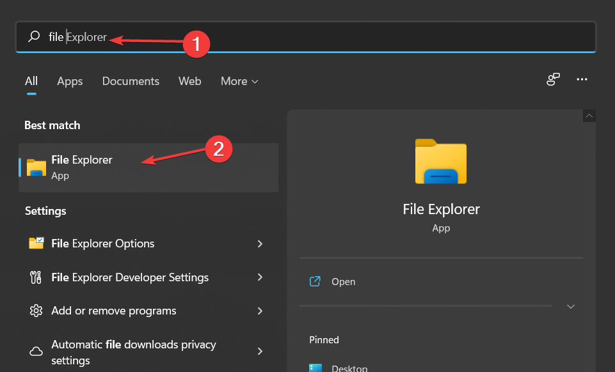Click the File Explorer title in preview pane

point(441,209)
